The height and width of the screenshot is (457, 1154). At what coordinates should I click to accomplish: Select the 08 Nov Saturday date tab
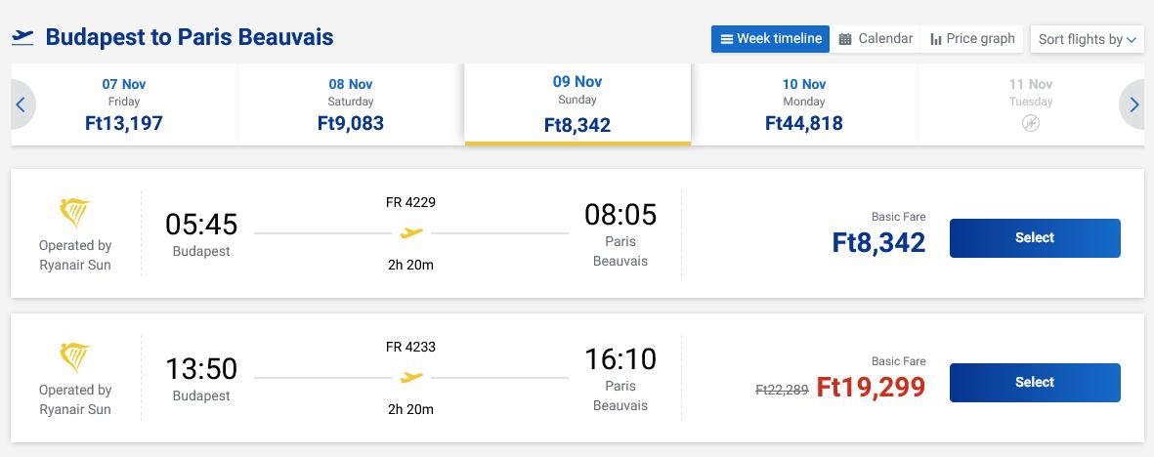click(350, 104)
